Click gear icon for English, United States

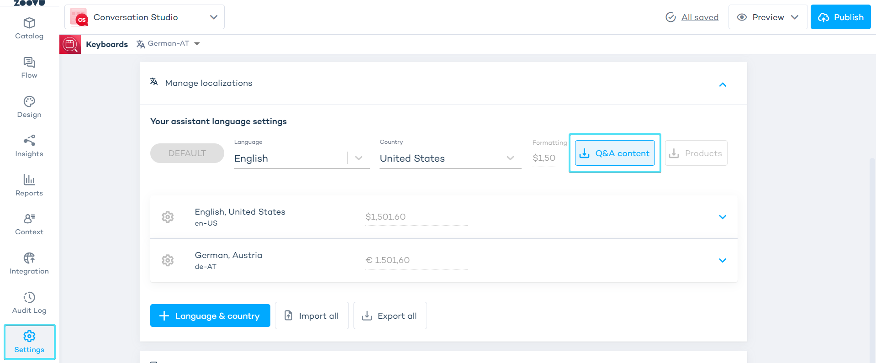point(168,217)
